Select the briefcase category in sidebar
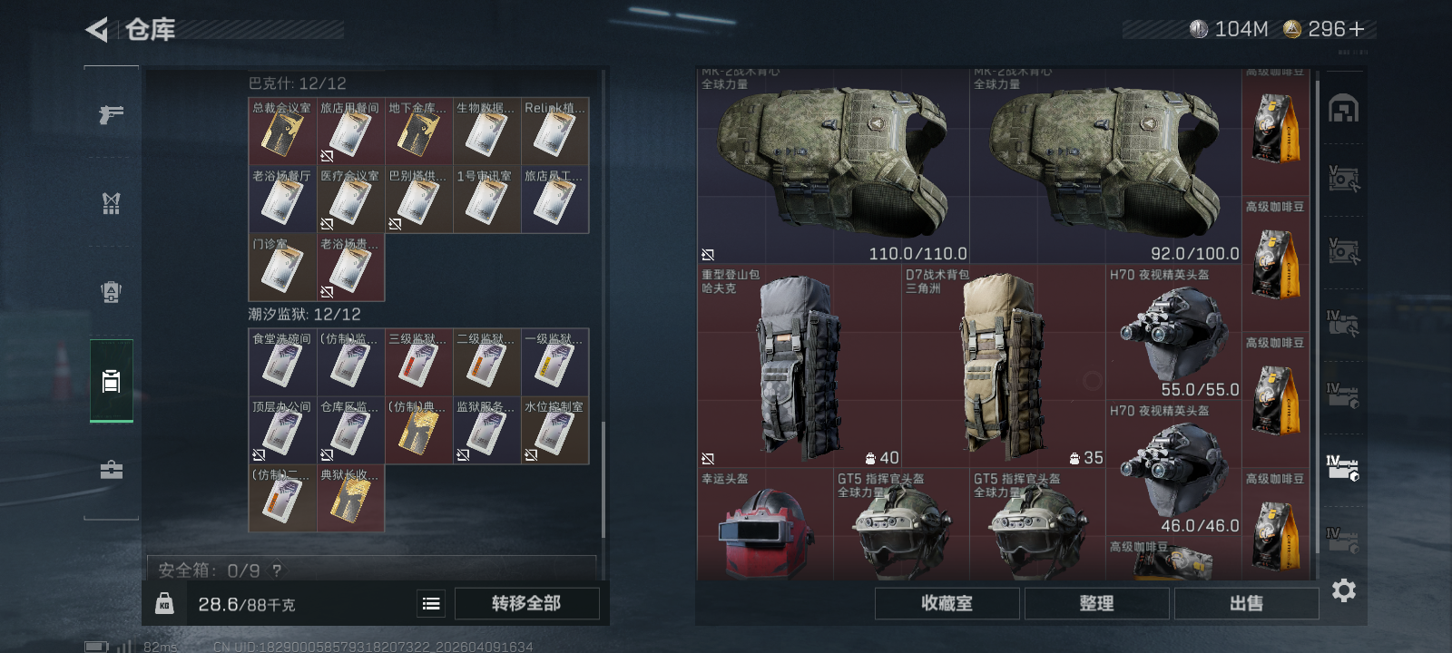1452x653 pixels. point(111,469)
